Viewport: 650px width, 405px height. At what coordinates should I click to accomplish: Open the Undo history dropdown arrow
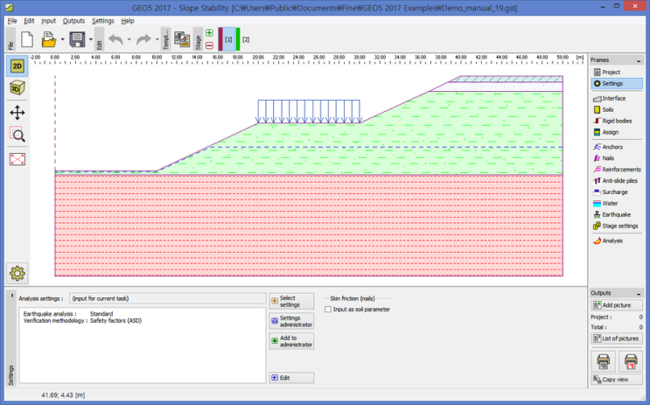tap(129, 39)
